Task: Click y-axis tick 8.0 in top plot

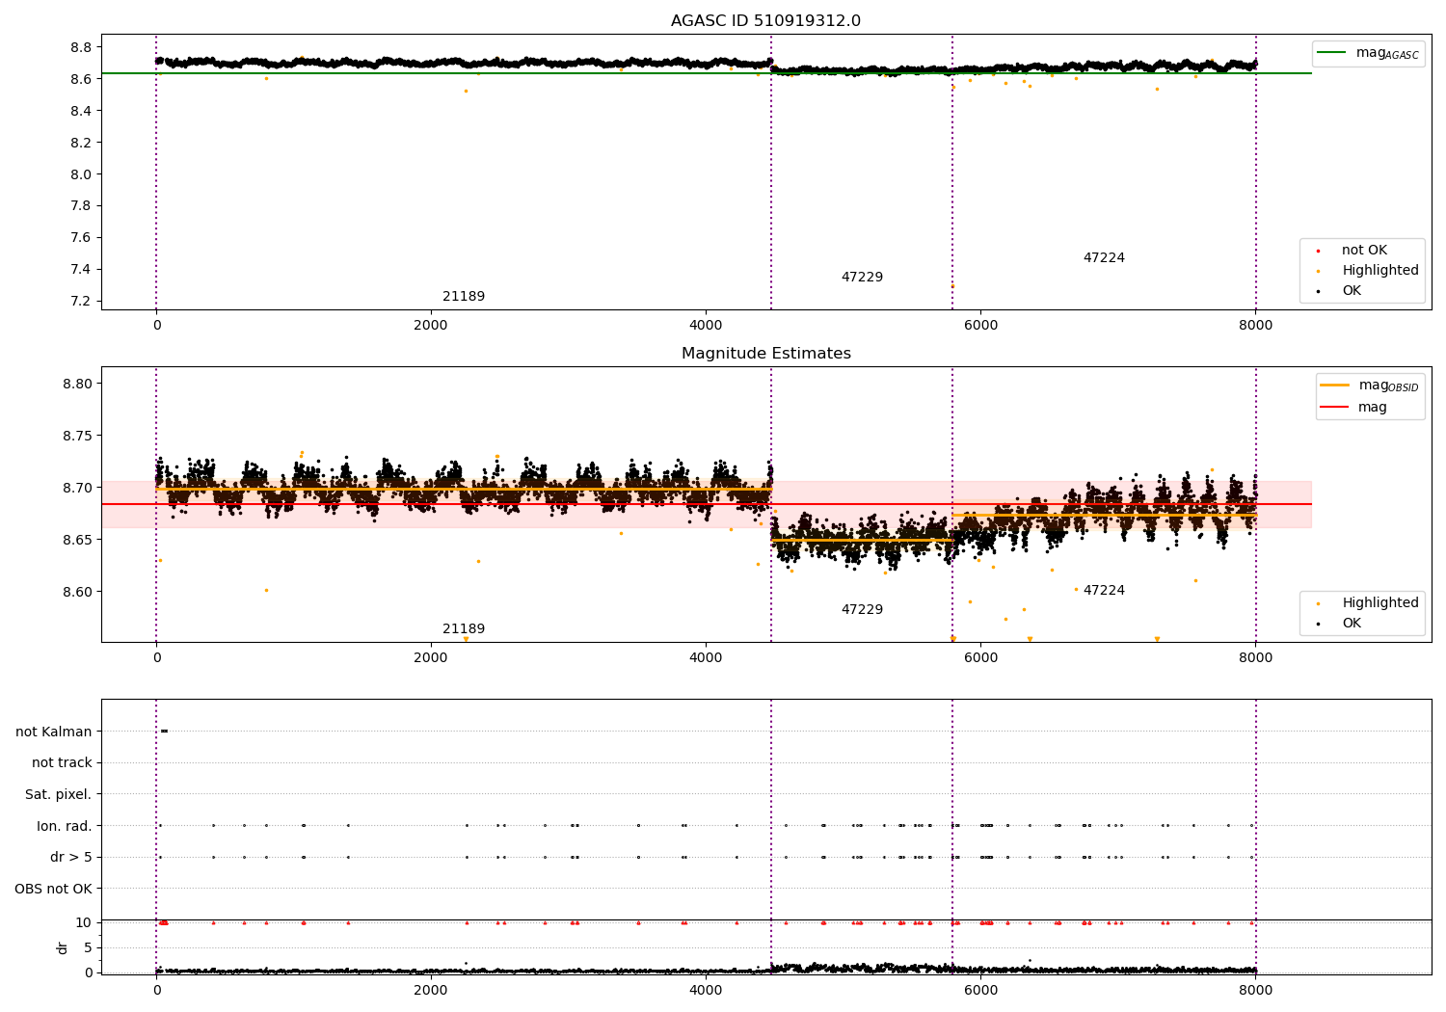Action: pyautogui.click(x=81, y=174)
